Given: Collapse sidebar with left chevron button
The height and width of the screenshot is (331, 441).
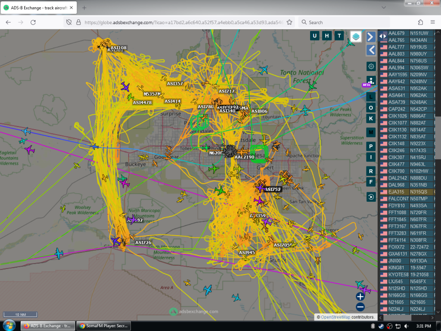Looking at the screenshot, I should [371, 50].
